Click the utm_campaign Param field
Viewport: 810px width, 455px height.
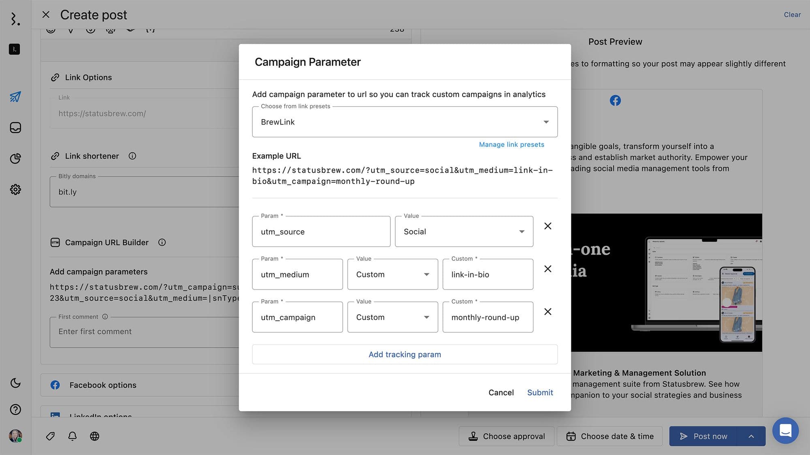pyautogui.click(x=297, y=317)
